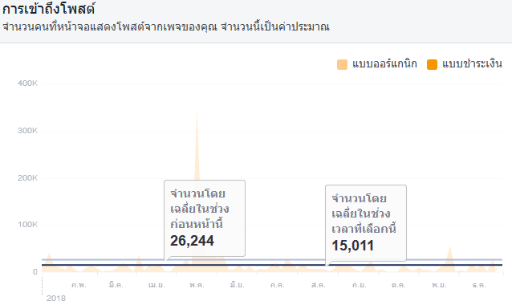Click the 2018 year marker
Screen dimensions: 512x301
56,298
